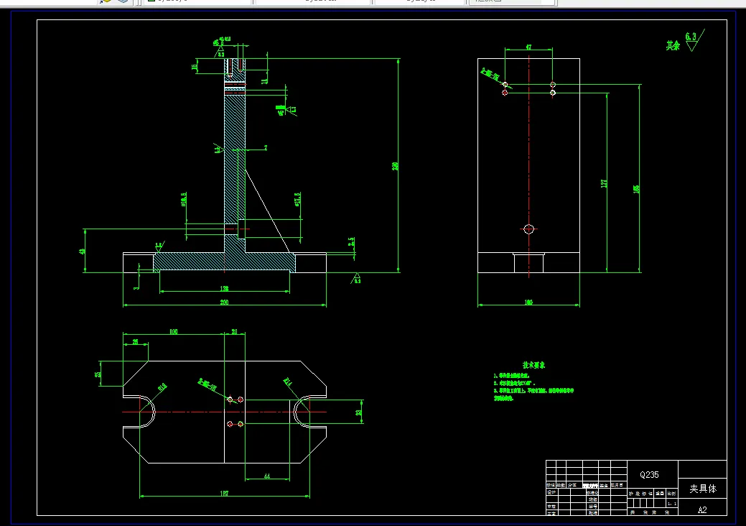The width and height of the screenshot is (746, 526).
Task: Select the 187 dimension below the plan view
Action: pyautogui.click(x=224, y=493)
